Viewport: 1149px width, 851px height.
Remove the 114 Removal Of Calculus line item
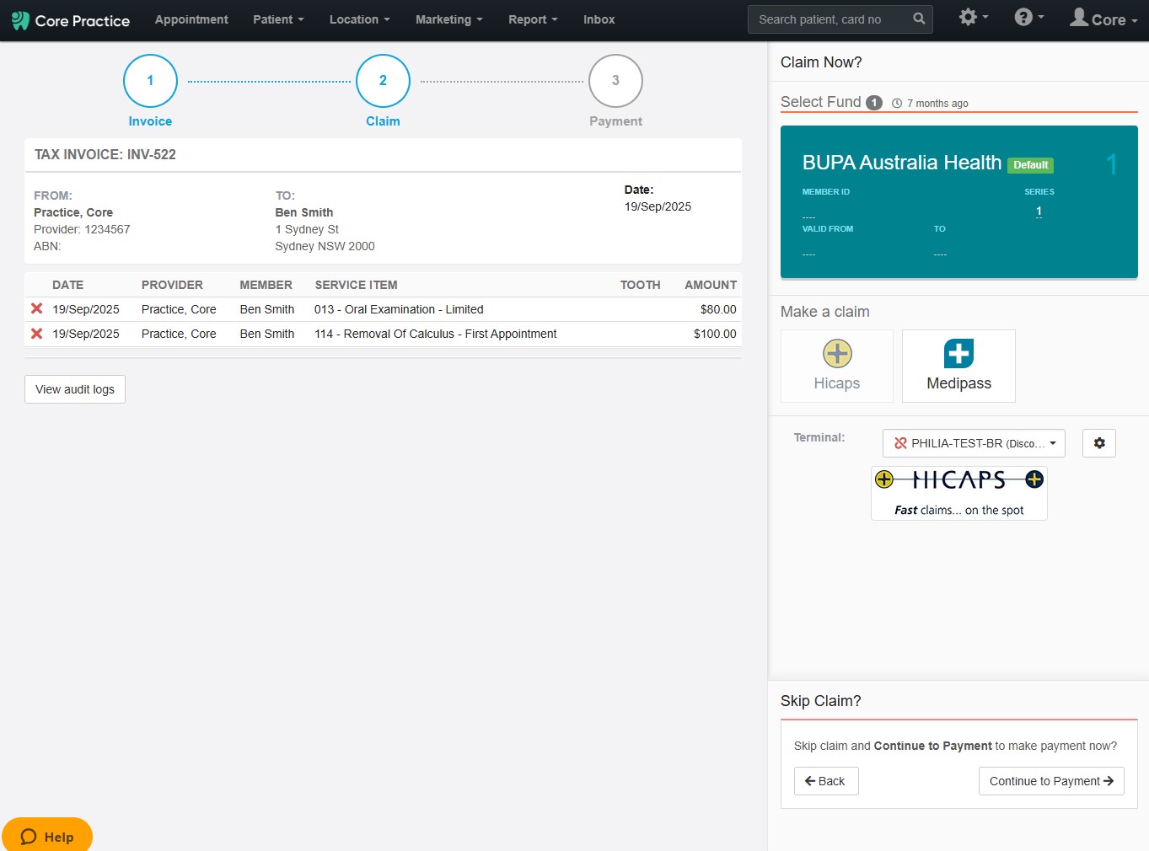point(37,334)
